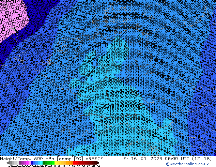Click the '54' legend scale label
This screenshot has height=167, width=216.
[98, 166]
